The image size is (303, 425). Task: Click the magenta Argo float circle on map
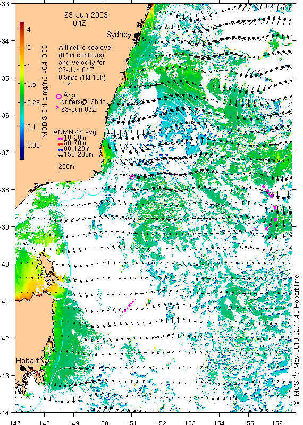click(132, 177)
